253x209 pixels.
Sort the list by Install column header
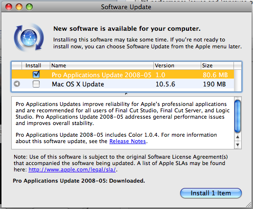(36, 65)
